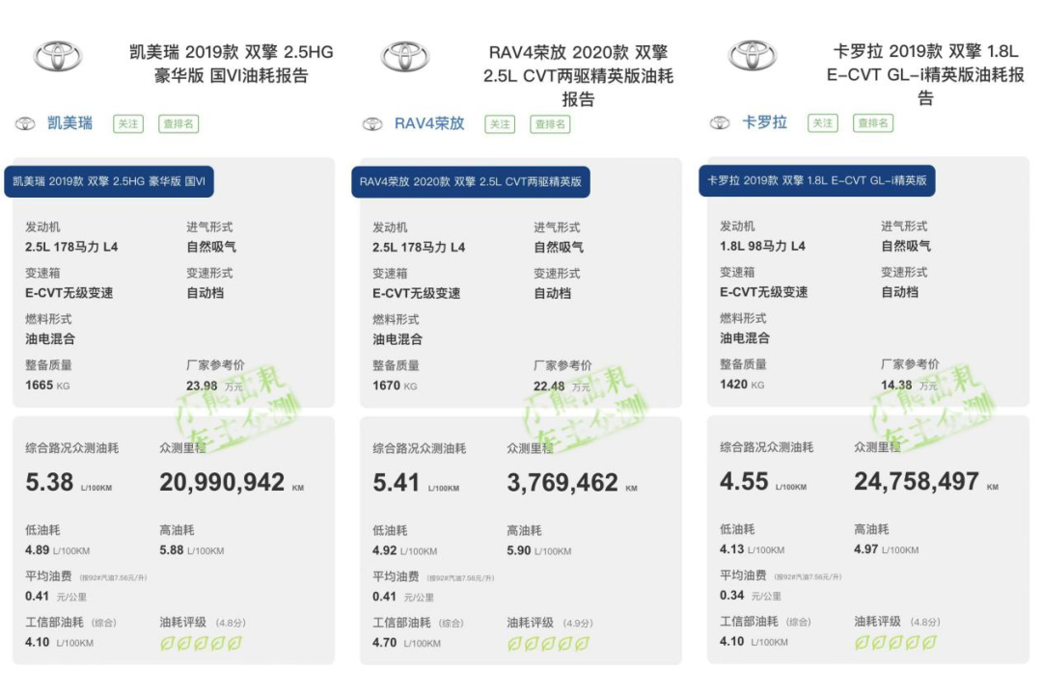The image size is (1042, 694).
Task: Check ranking via 查排名 for RAV4荣放
Action: (550, 124)
